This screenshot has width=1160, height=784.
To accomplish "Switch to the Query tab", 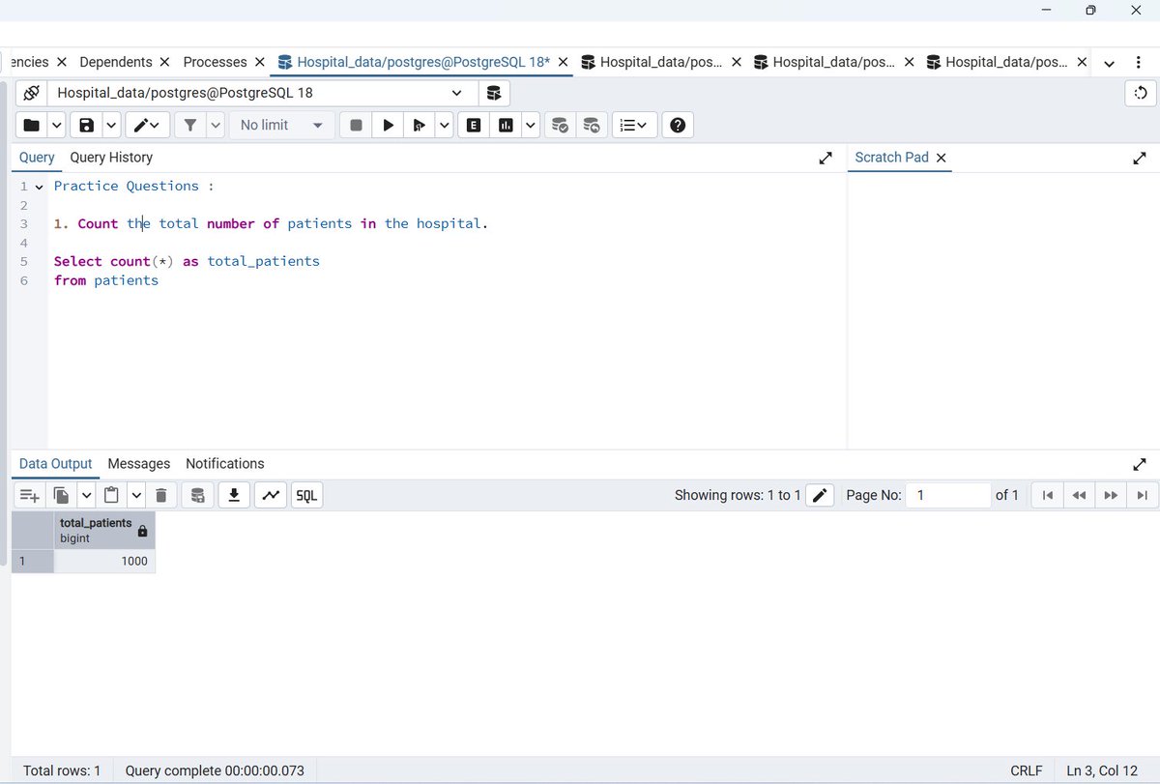I will (x=37, y=158).
